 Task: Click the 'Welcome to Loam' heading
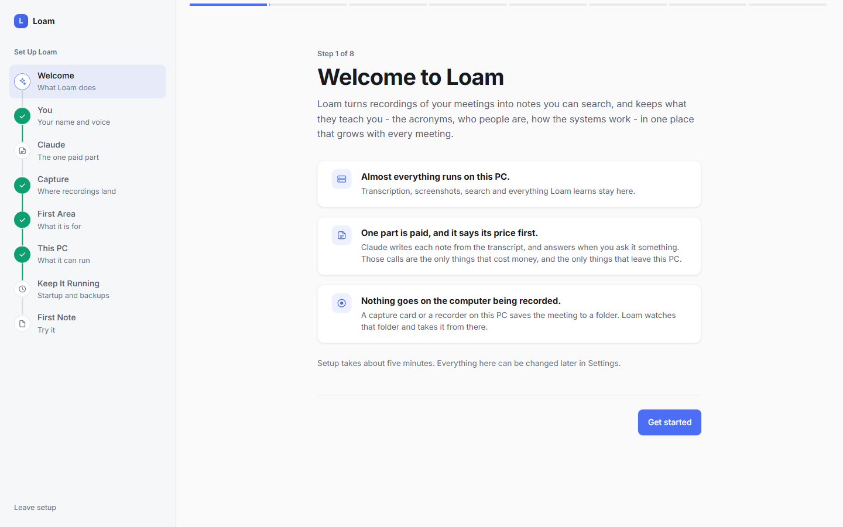click(x=410, y=77)
